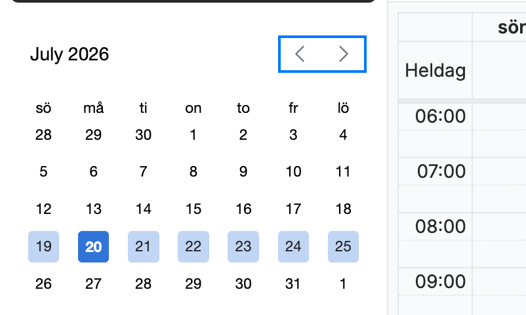The height and width of the screenshot is (315, 526).
Task: Click the Heldag all-day row
Action: tap(462, 70)
